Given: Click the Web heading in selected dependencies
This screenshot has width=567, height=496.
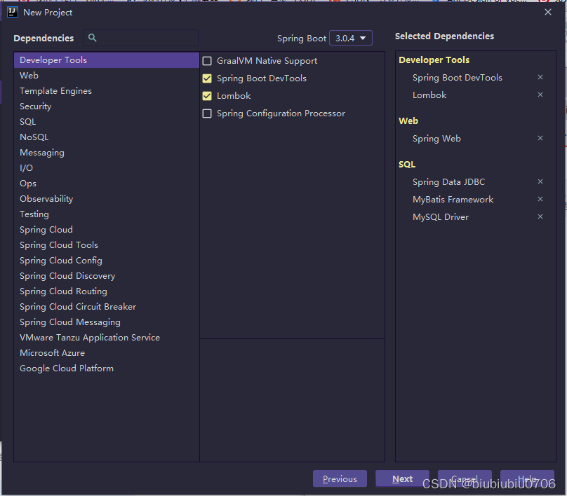Looking at the screenshot, I should point(408,121).
